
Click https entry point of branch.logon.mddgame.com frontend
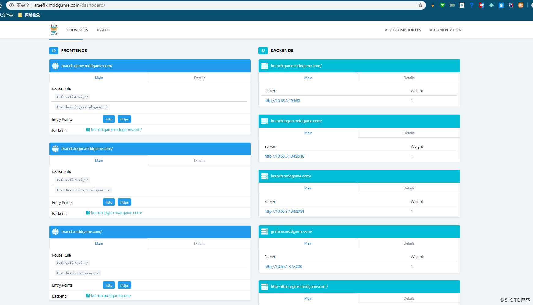[124, 202]
